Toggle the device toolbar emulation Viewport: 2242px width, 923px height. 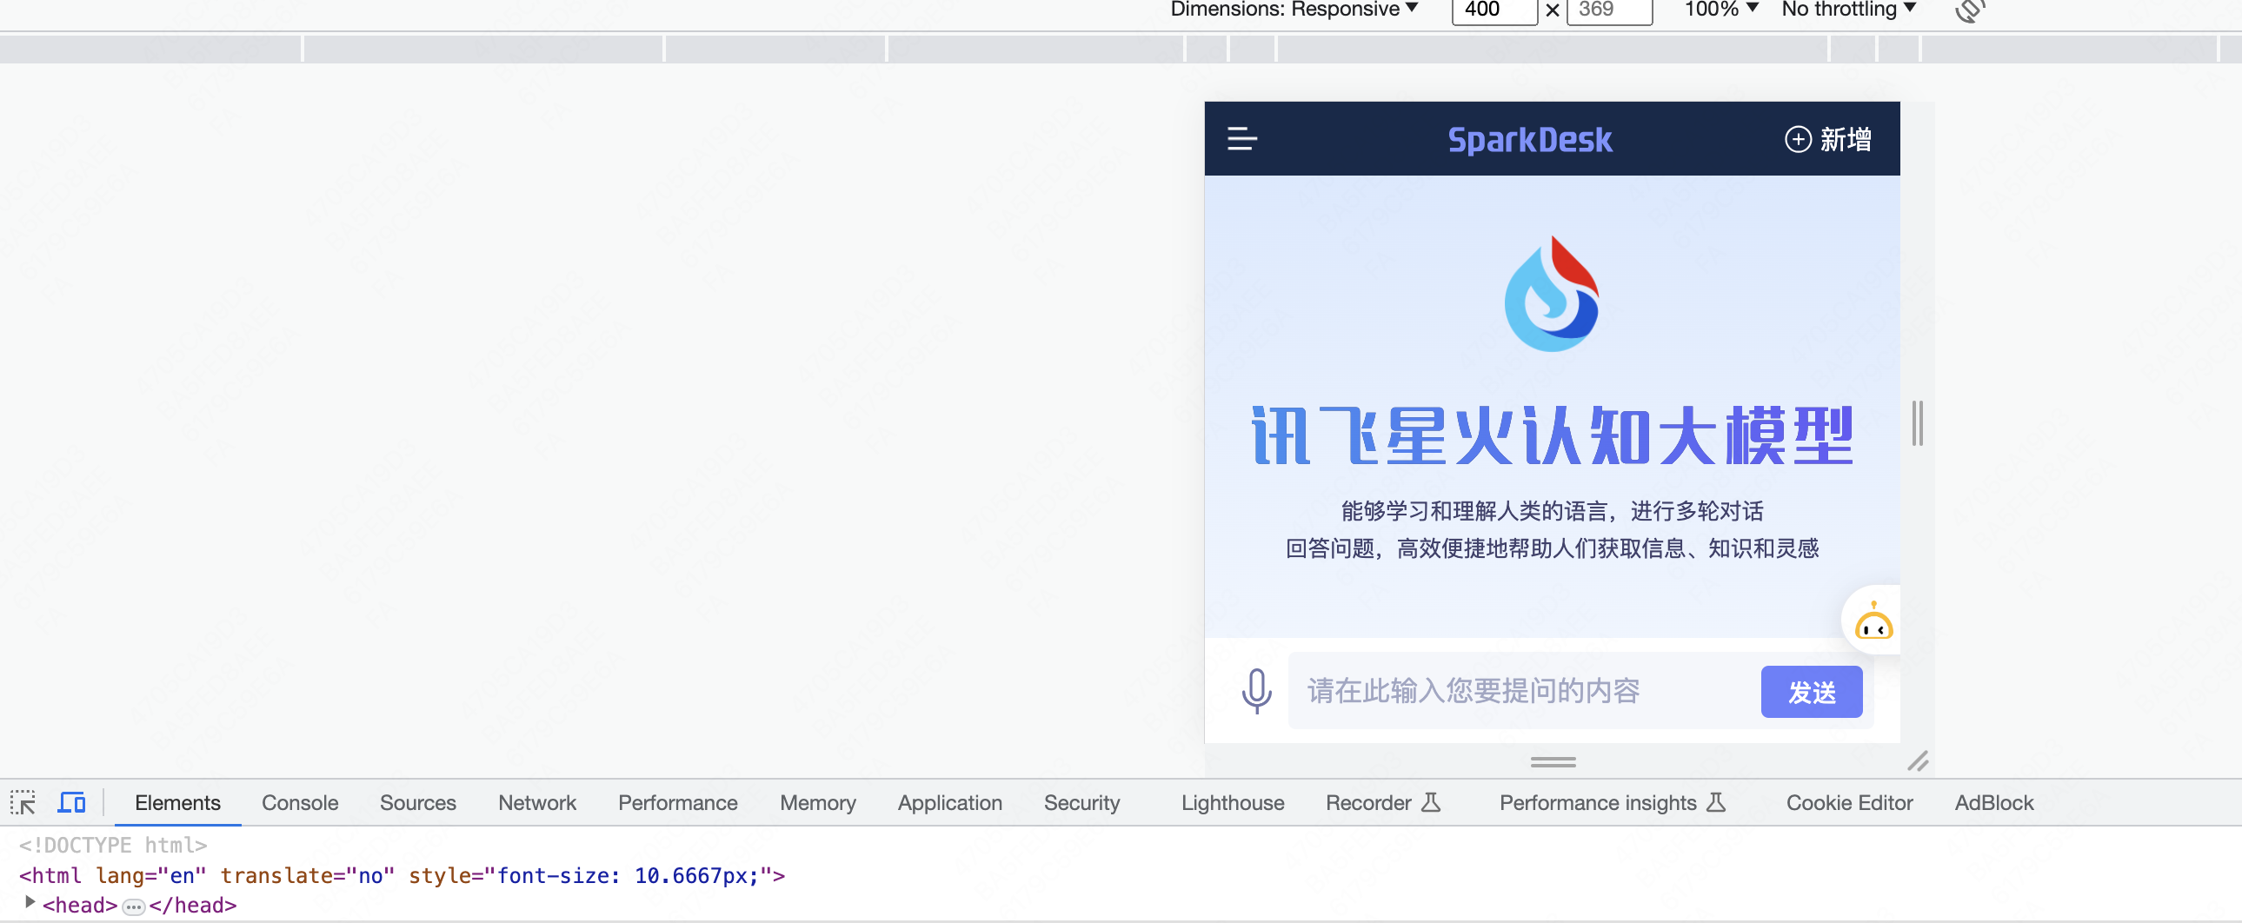[71, 802]
